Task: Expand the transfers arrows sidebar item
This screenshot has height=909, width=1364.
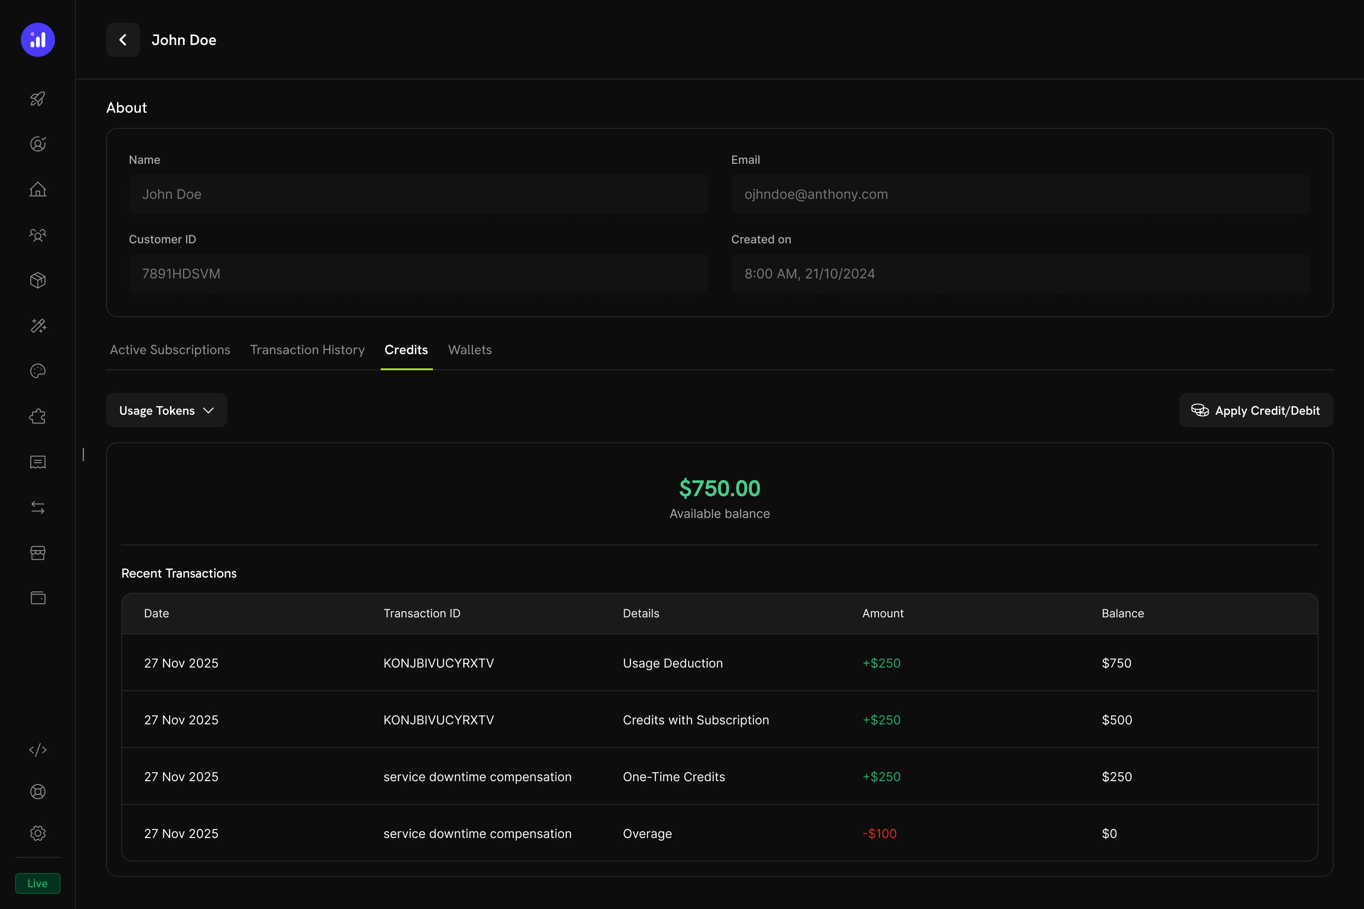Action: (x=38, y=507)
